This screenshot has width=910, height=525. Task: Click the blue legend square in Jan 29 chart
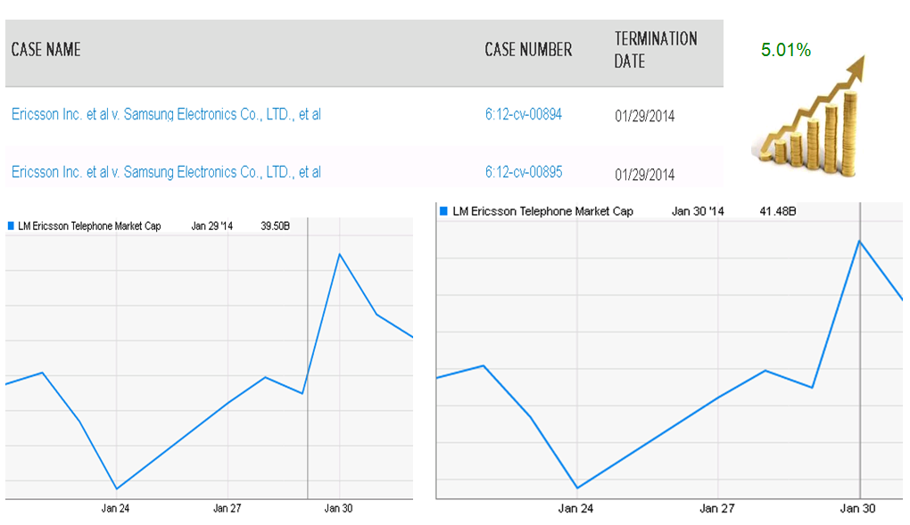click(11, 226)
